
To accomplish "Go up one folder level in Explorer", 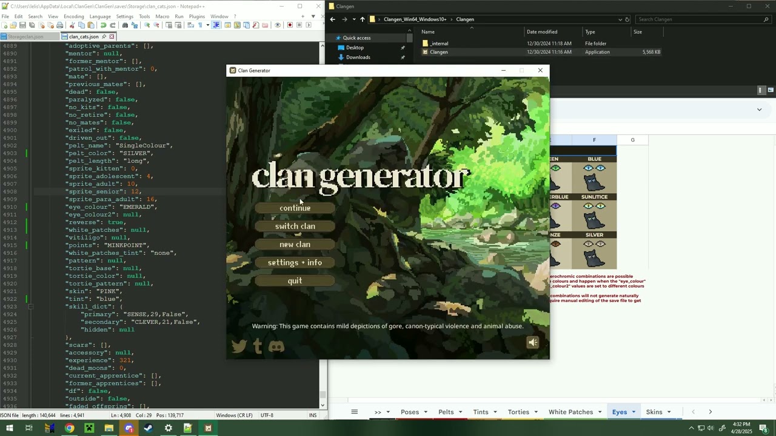I will (363, 19).
